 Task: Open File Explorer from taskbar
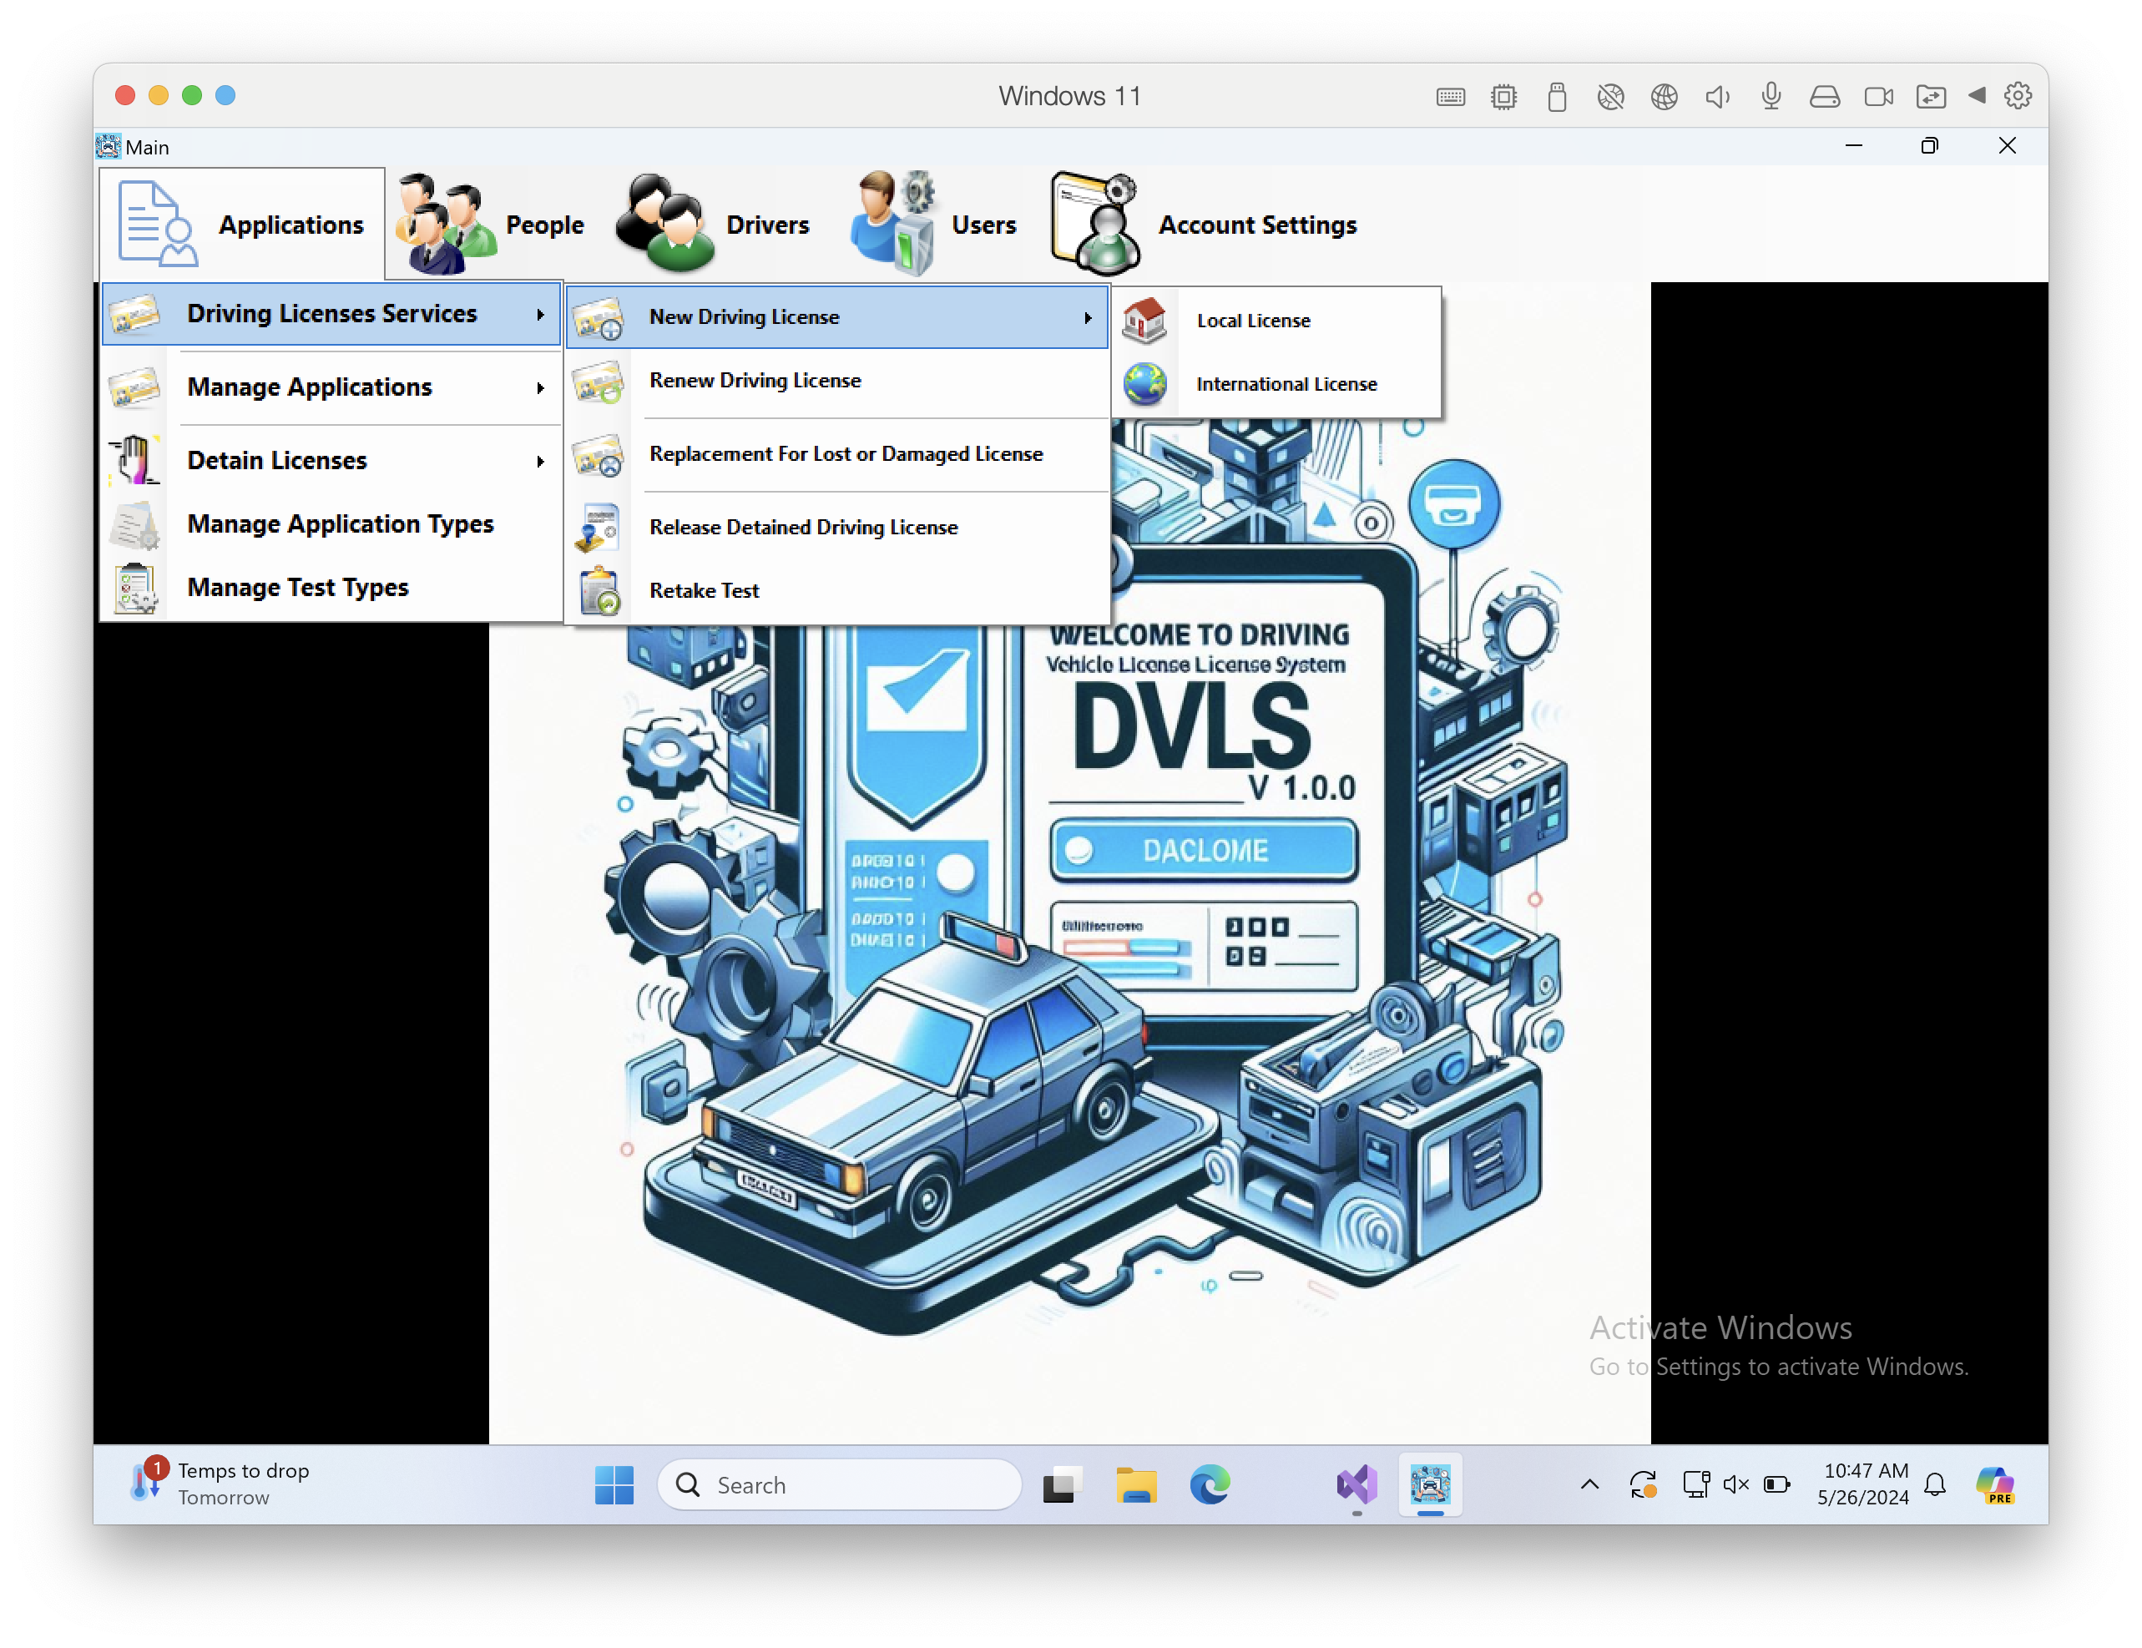1136,1486
